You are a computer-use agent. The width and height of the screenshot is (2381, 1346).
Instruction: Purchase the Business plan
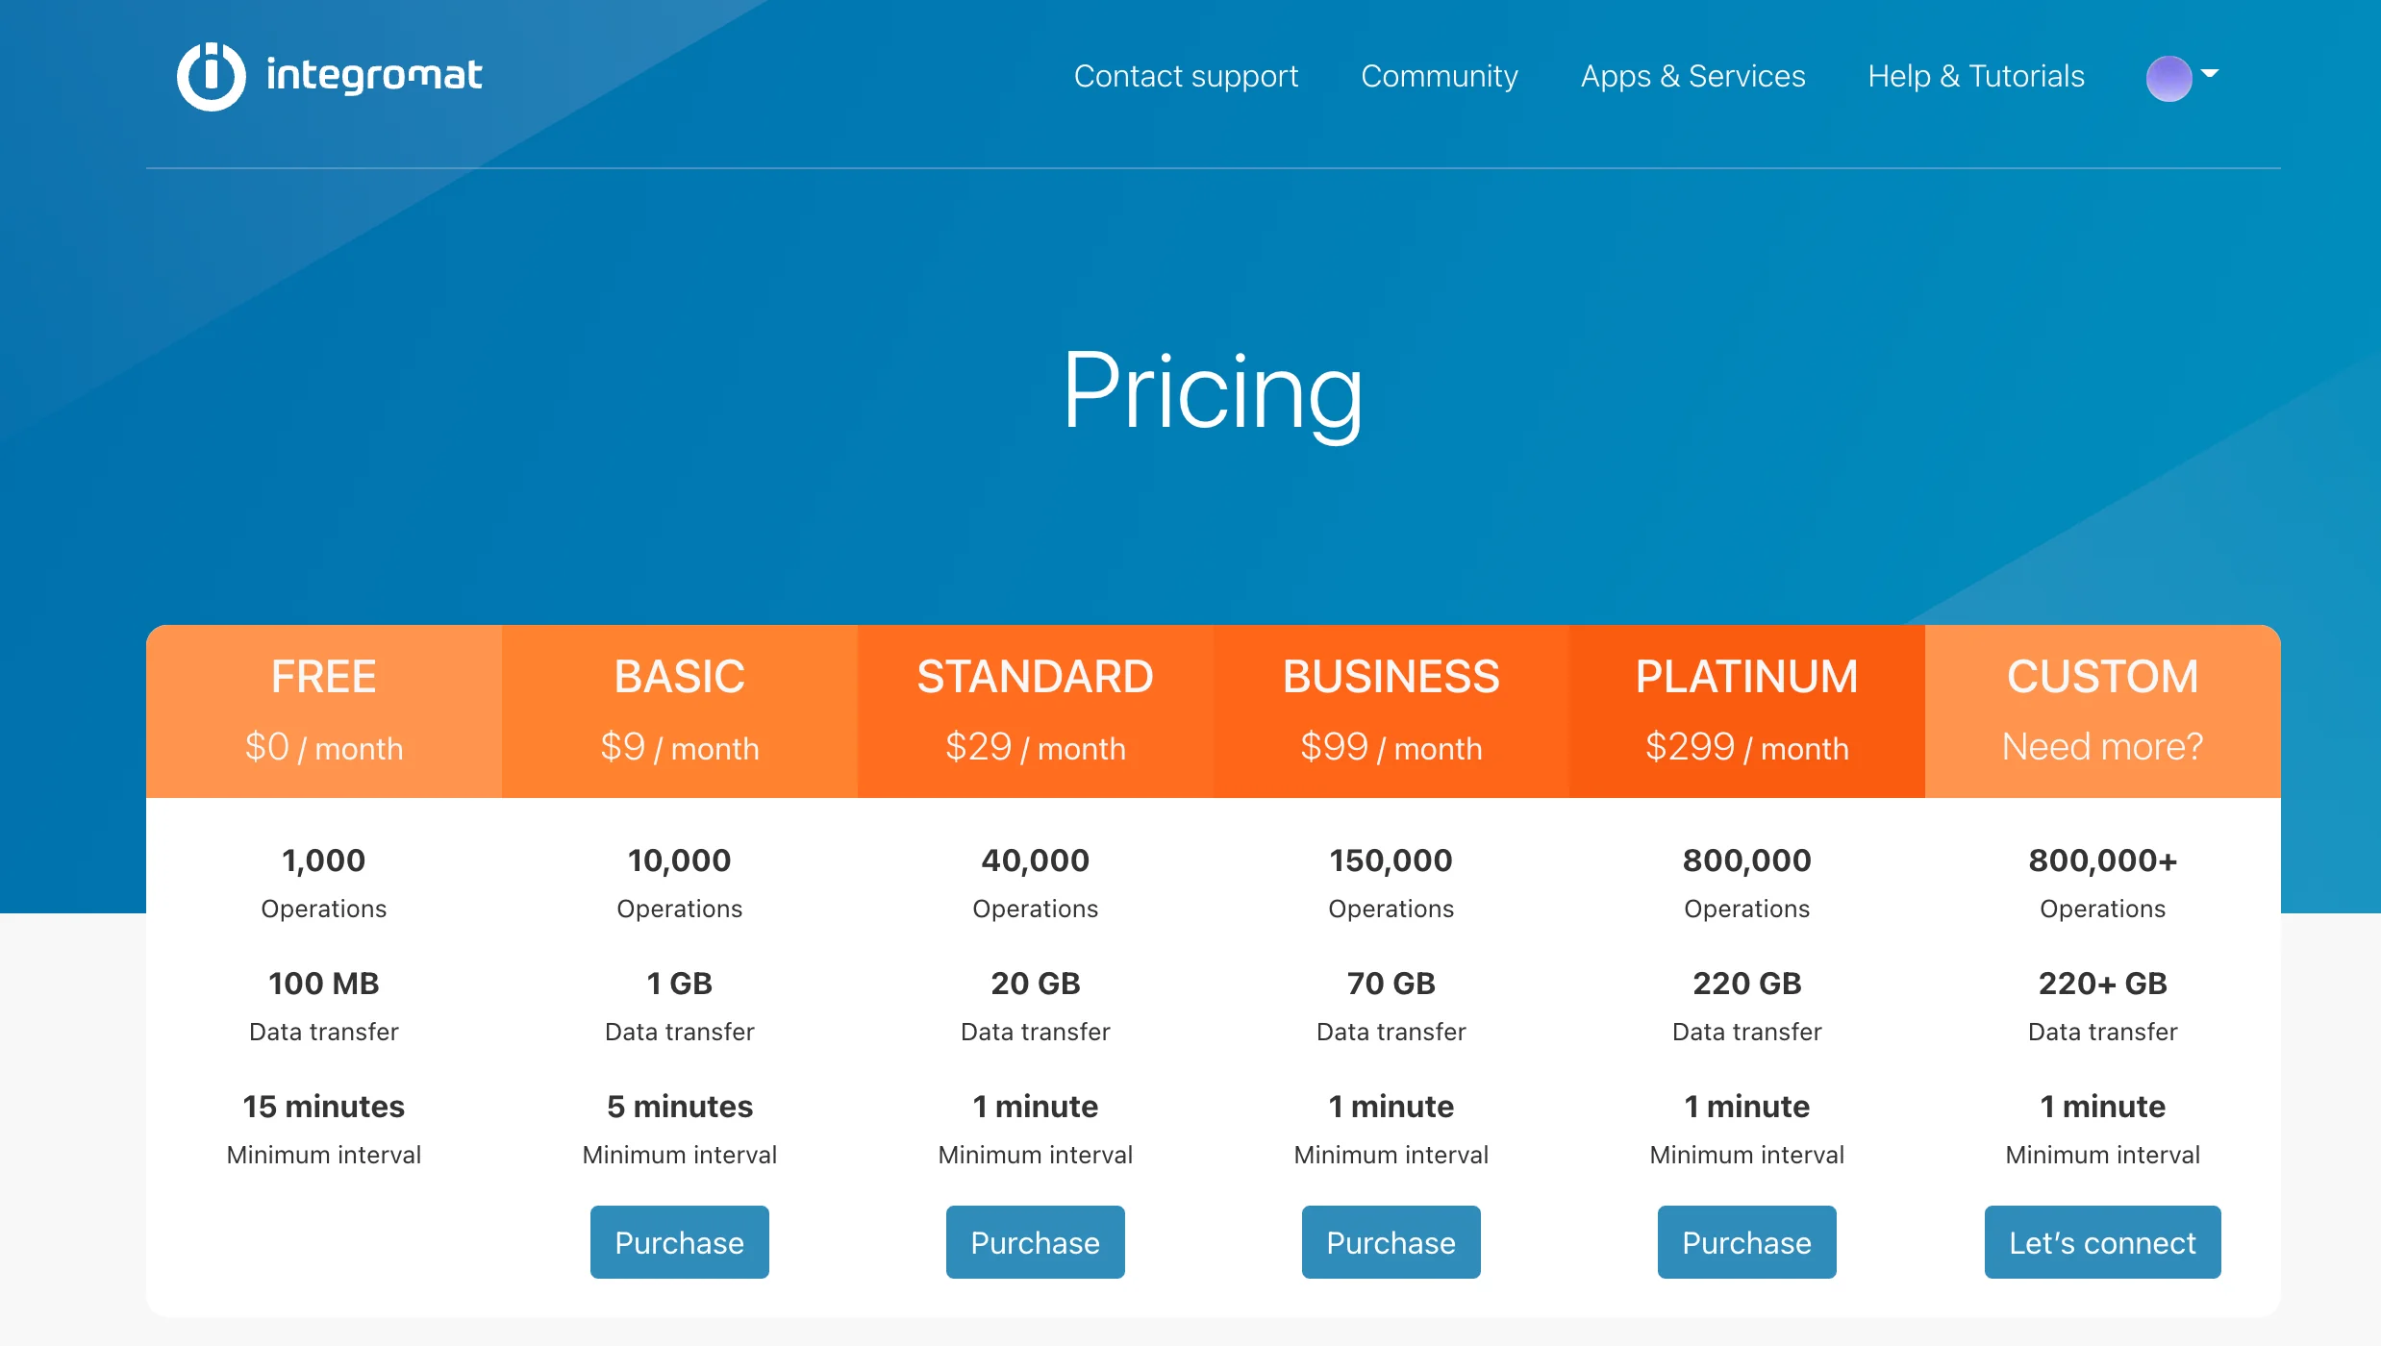tap(1391, 1242)
